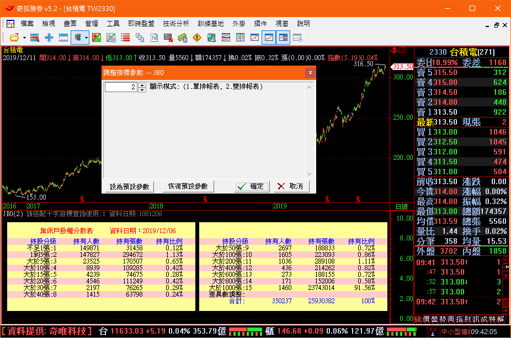Toggle the chart with side panel view button
The image size is (511, 338).
click(283, 37)
